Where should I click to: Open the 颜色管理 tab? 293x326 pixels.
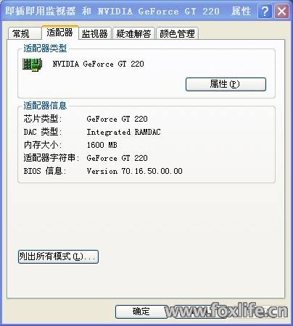pos(177,33)
